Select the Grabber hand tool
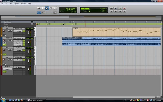Screen dimensions: 163x102 click(51, 8)
